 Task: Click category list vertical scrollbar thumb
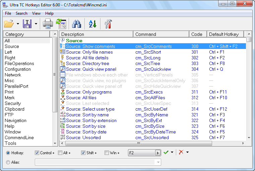coord(55,74)
